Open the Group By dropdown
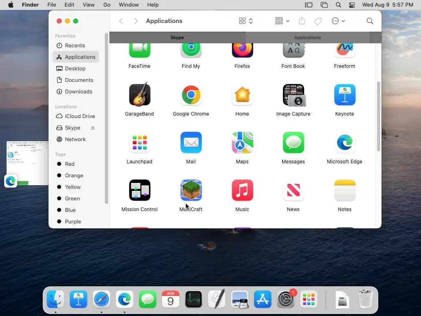 click(x=282, y=21)
